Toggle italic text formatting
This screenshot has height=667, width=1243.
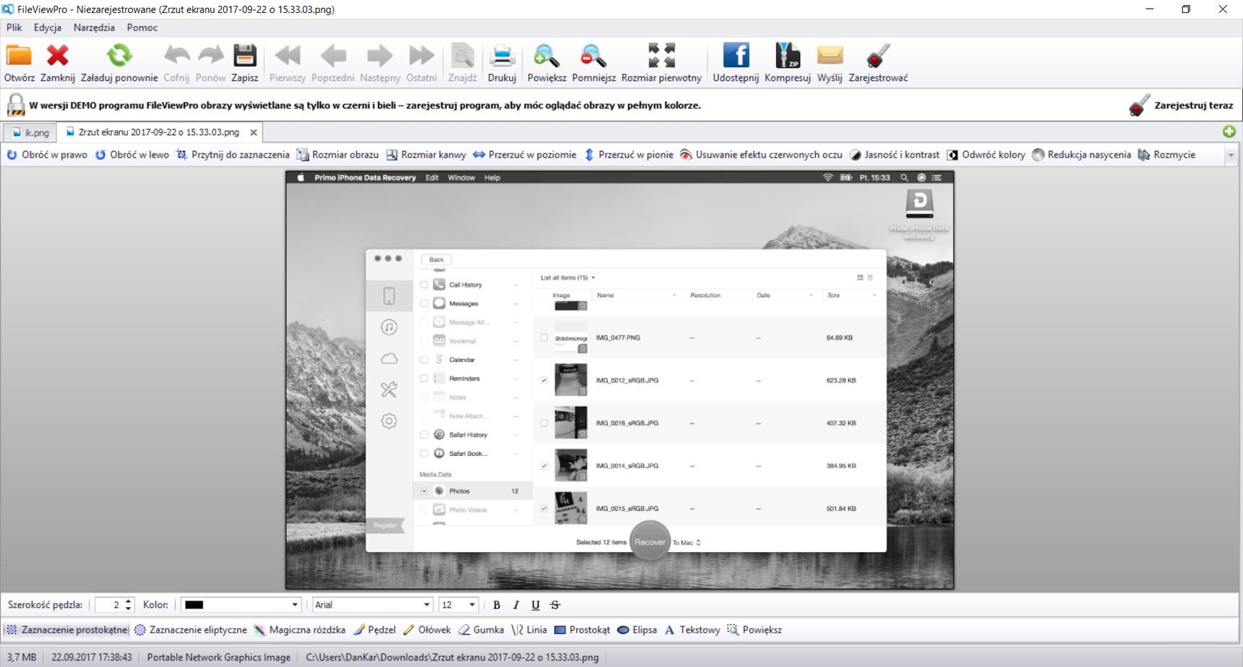coord(516,606)
